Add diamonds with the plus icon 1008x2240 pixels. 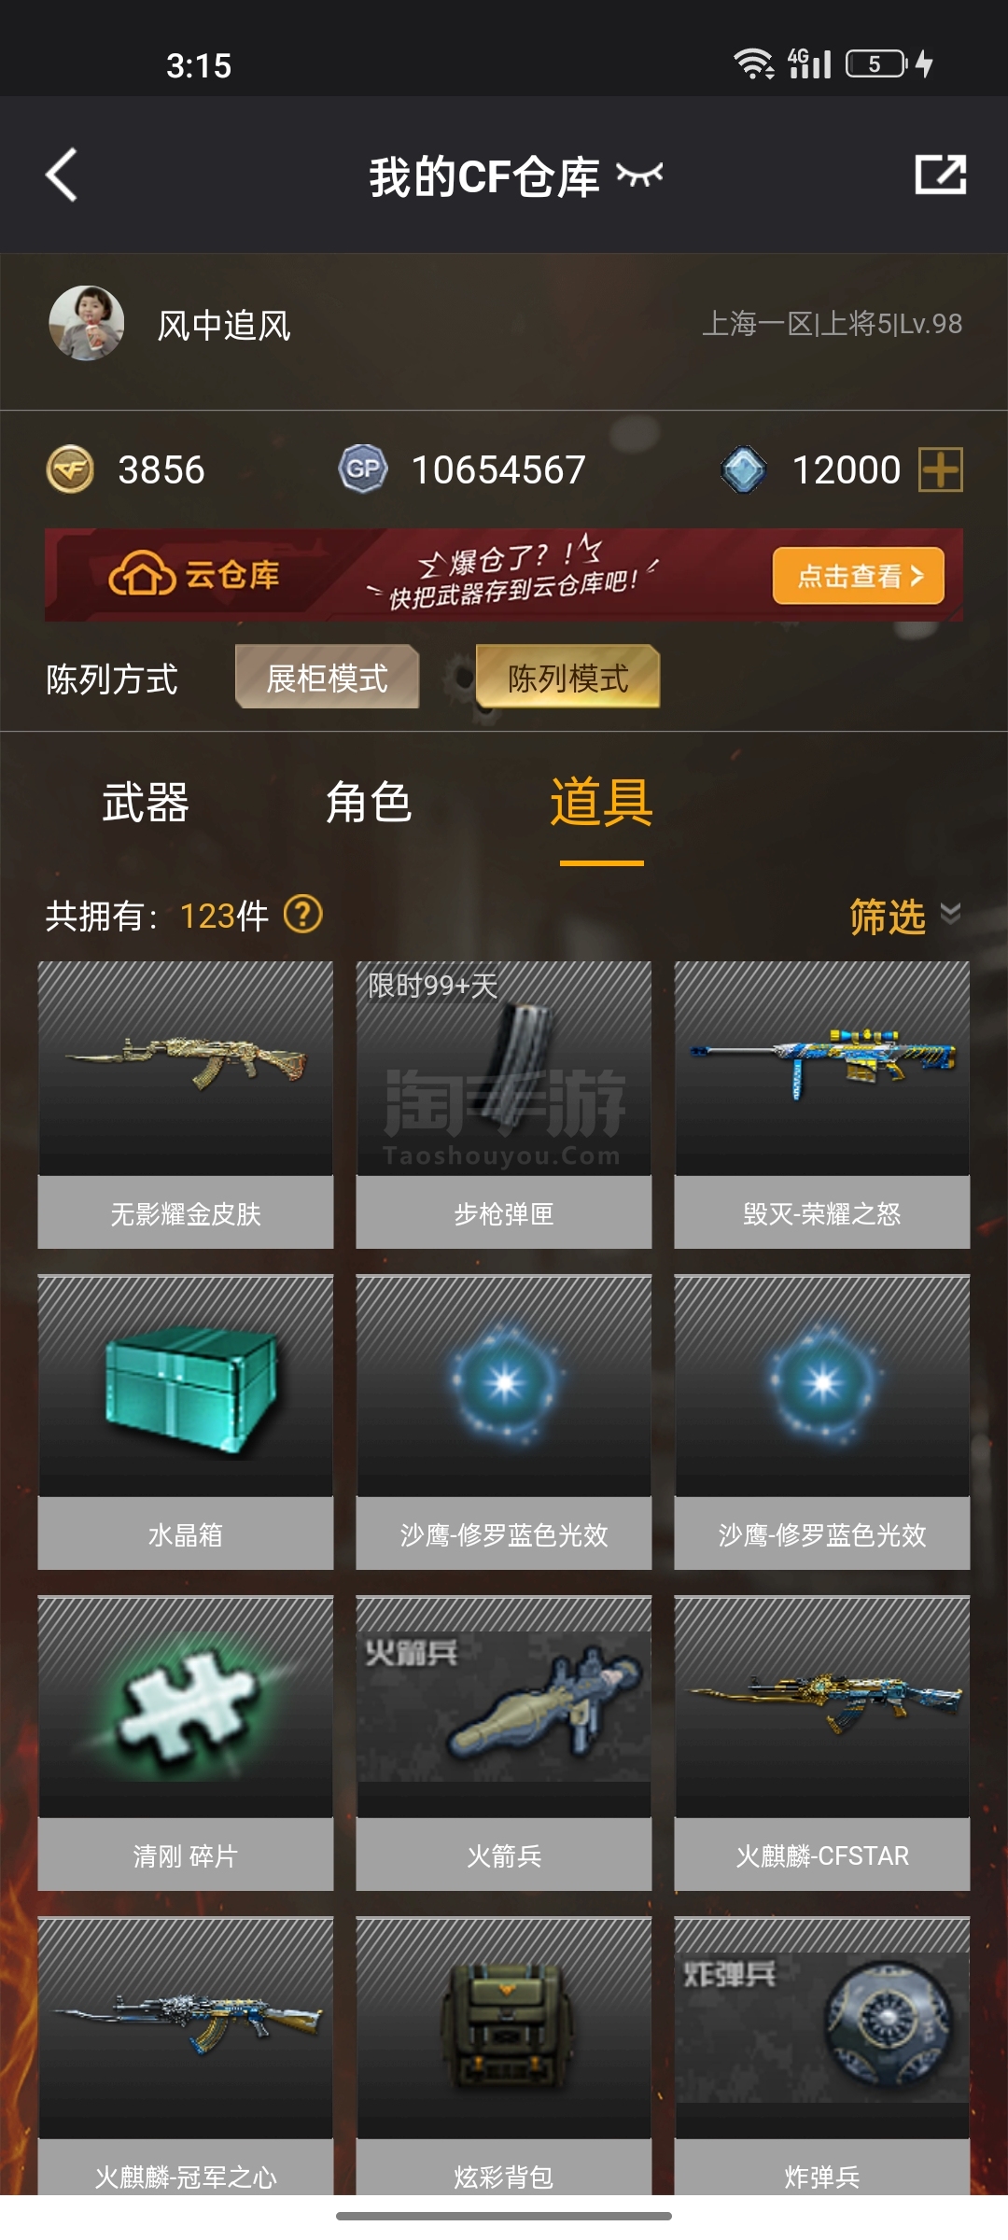941,469
